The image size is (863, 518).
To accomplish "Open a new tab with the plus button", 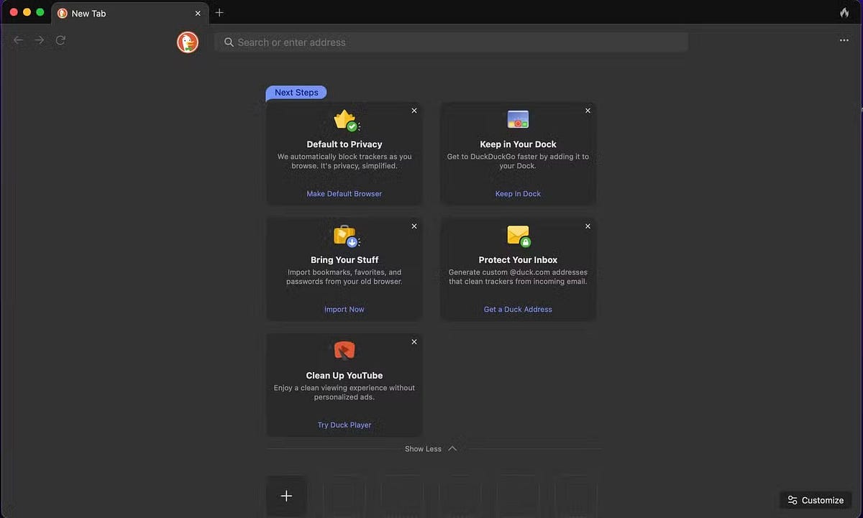I will [219, 12].
